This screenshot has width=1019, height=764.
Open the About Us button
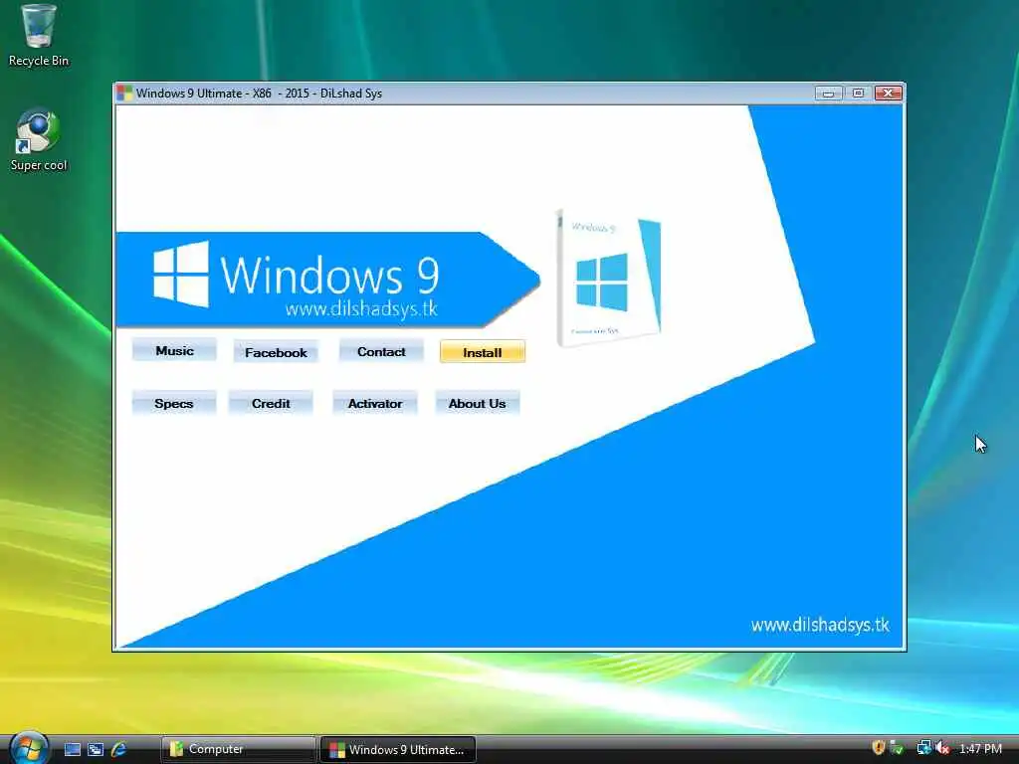[x=477, y=403]
